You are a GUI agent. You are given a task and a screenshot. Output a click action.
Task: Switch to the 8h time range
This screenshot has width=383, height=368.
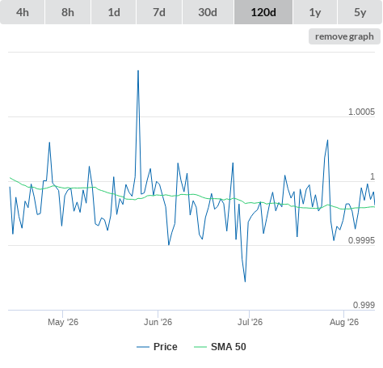pyautogui.click(x=68, y=12)
